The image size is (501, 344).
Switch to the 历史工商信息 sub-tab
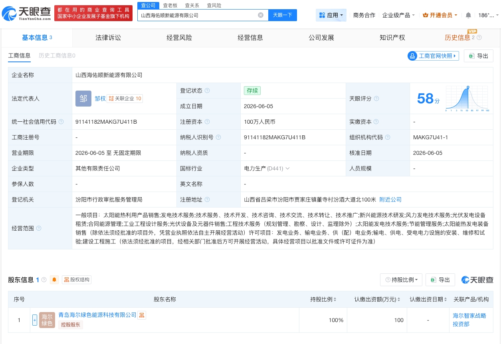tap(57, 55)
